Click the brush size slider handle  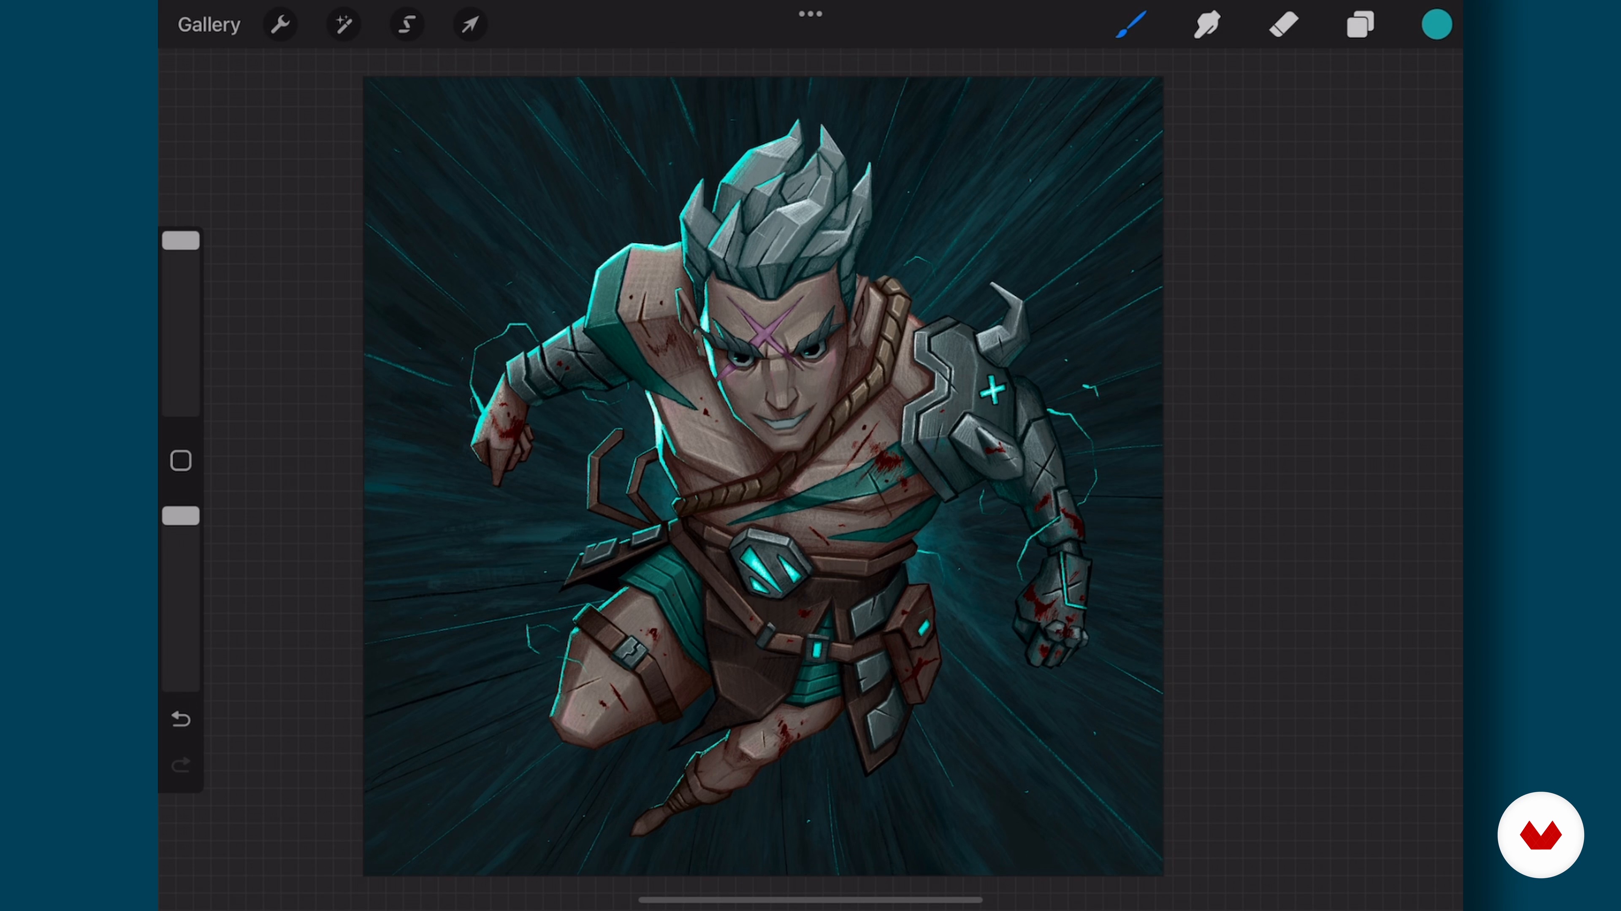(181, 241)
